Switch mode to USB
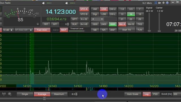Viewport: 181px width, 102px height. coord(104,9)
